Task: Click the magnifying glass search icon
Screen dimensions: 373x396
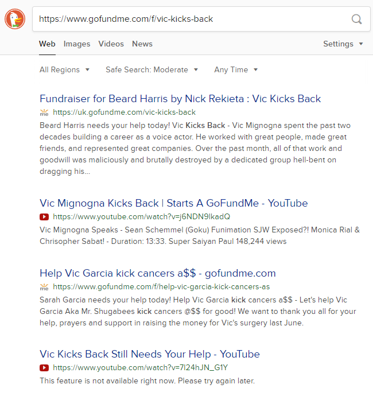Action: tap(356, 19)
